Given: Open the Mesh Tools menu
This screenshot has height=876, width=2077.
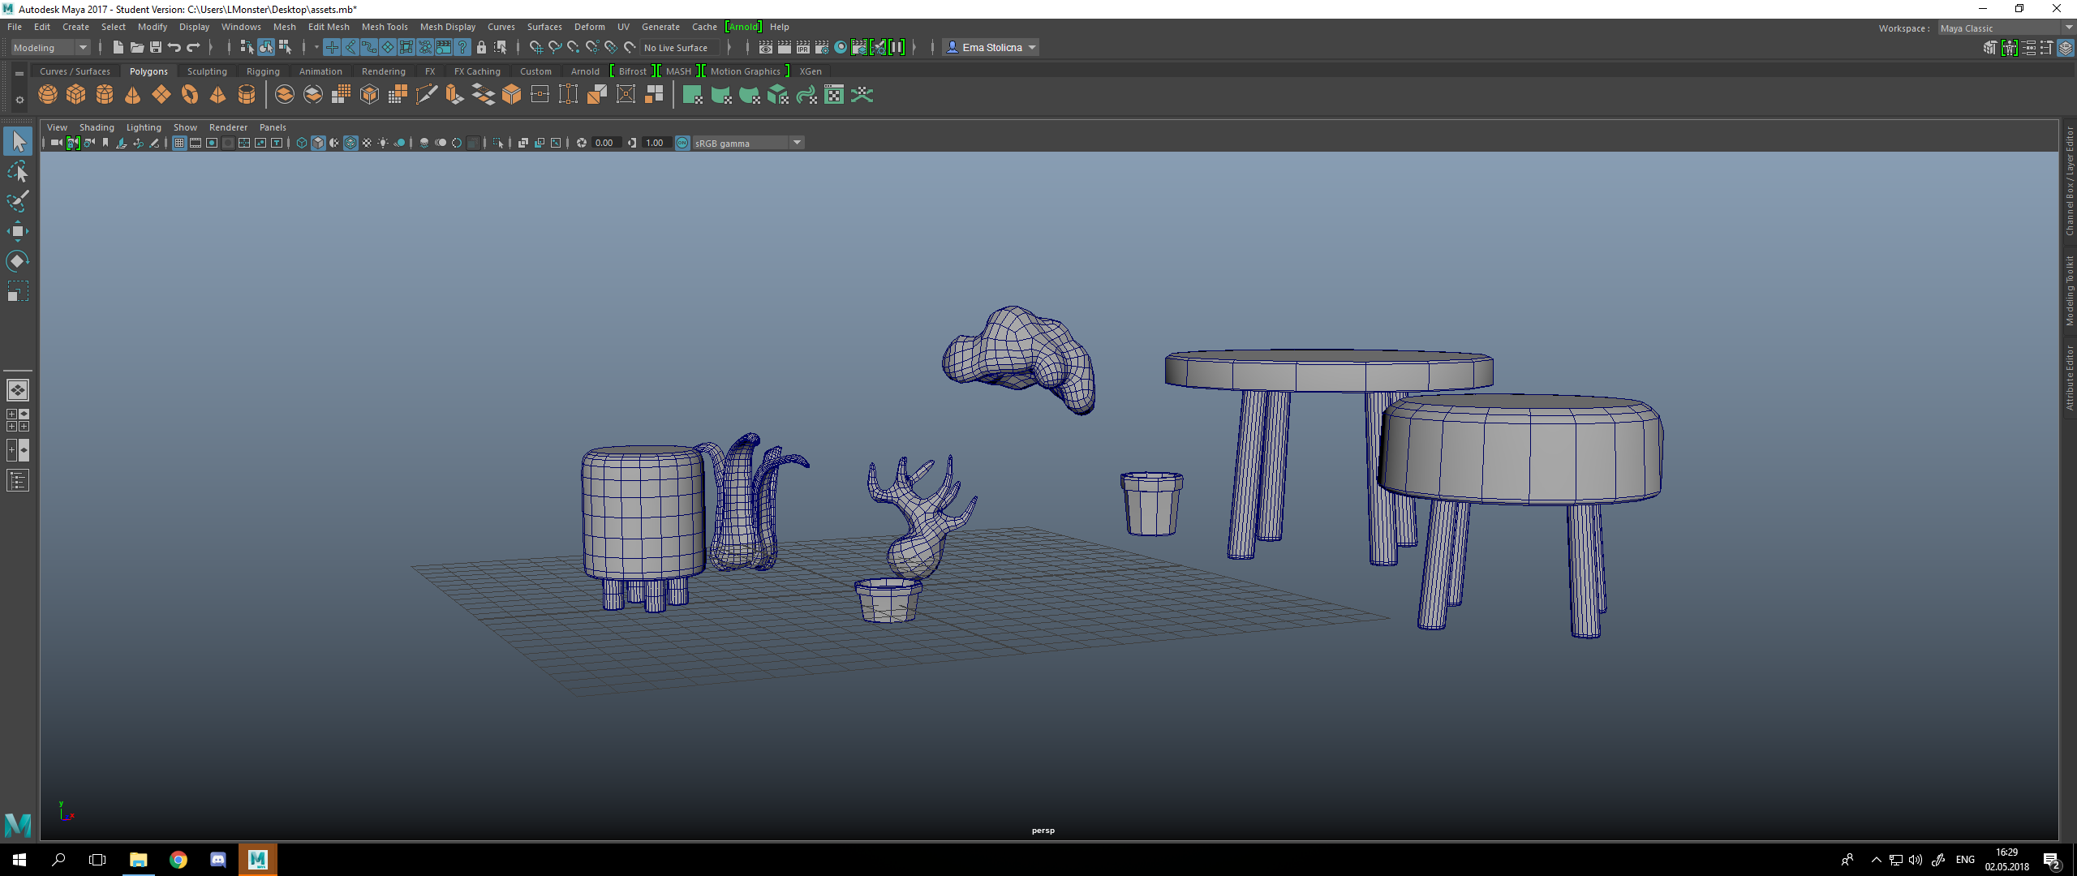Looking at the screenshot, I should tap(385, 27).
